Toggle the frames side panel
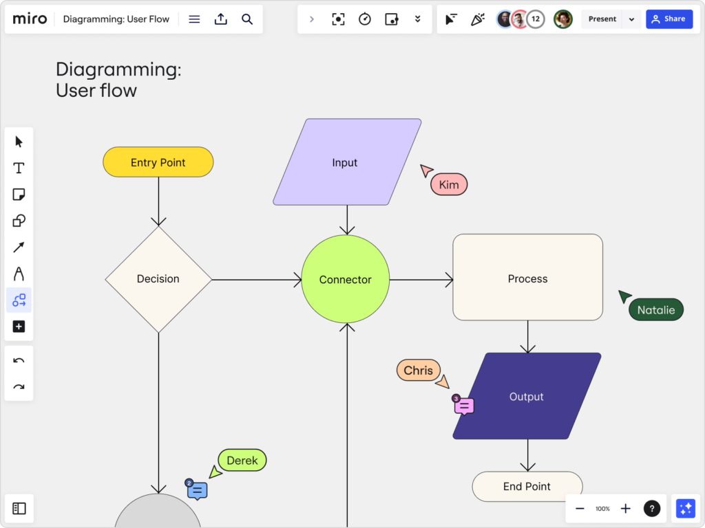 [x=19, y=508]
